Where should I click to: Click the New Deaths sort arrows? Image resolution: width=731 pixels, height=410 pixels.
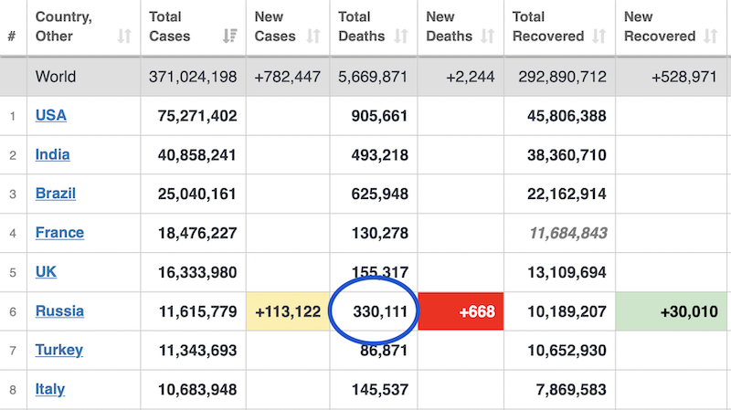click(490, 37)
